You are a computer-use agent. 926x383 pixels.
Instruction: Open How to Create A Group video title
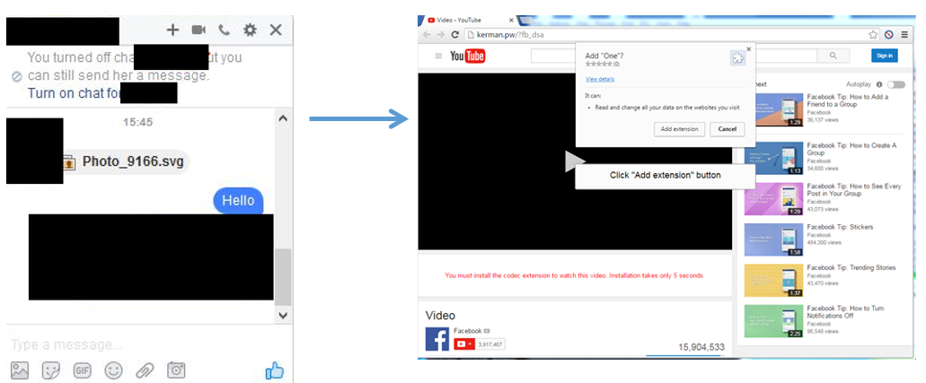(x=851, y=149)
